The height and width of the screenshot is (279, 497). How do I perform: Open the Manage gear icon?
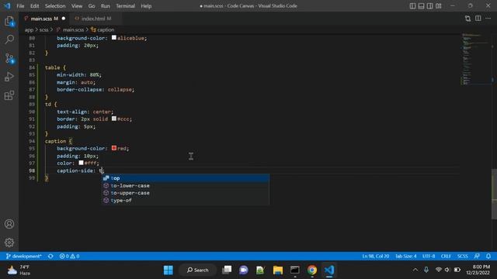point(9,243)
